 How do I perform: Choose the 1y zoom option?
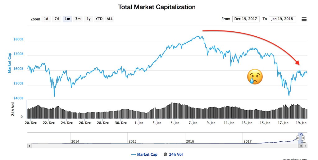point(89,19)
